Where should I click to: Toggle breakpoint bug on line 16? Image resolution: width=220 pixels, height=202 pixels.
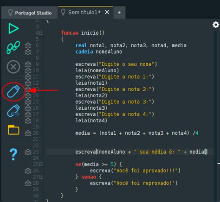tap(28, 108)
